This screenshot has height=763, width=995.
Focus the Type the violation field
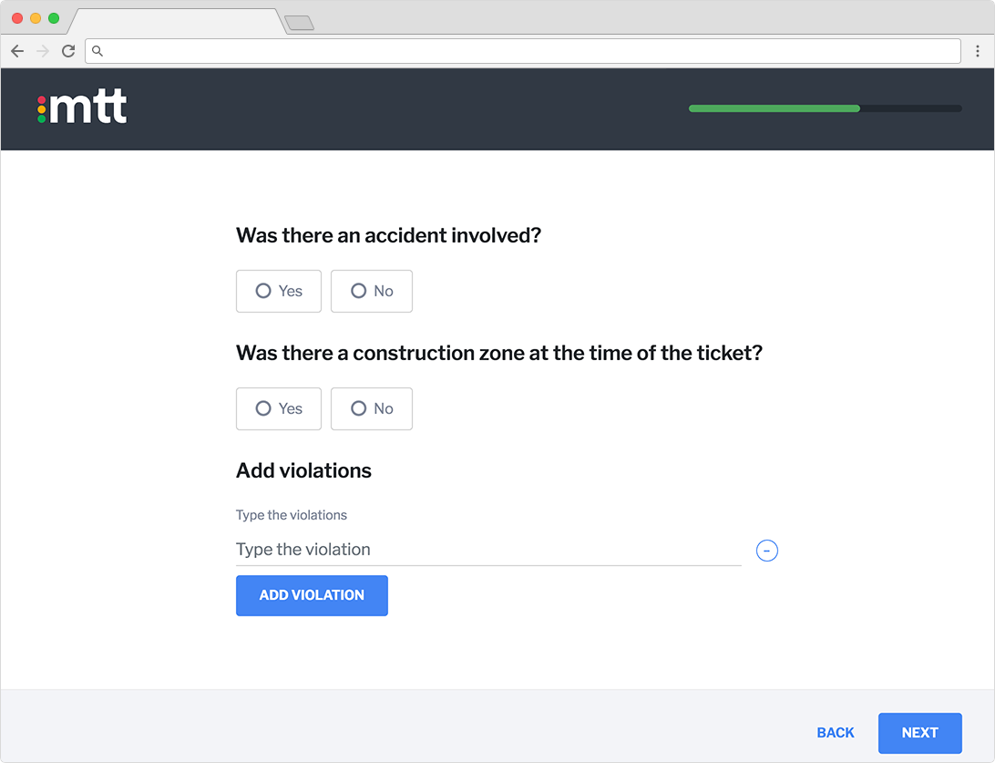click(x=488, y=550)
